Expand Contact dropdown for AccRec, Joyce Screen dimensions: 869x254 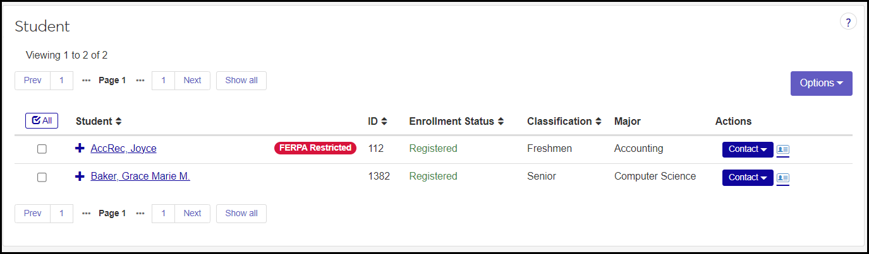(x=748, y=149)
